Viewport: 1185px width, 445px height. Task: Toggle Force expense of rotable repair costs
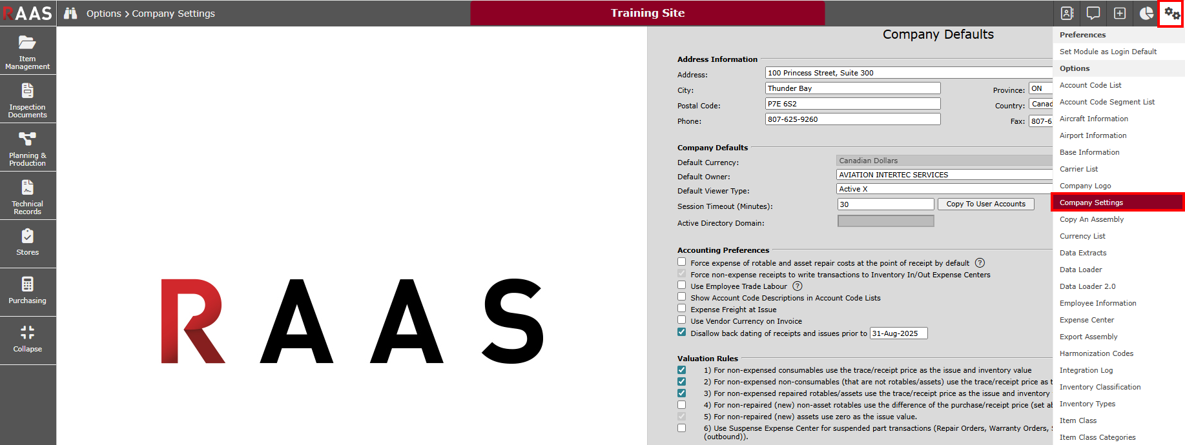click(x=681, y=262)
